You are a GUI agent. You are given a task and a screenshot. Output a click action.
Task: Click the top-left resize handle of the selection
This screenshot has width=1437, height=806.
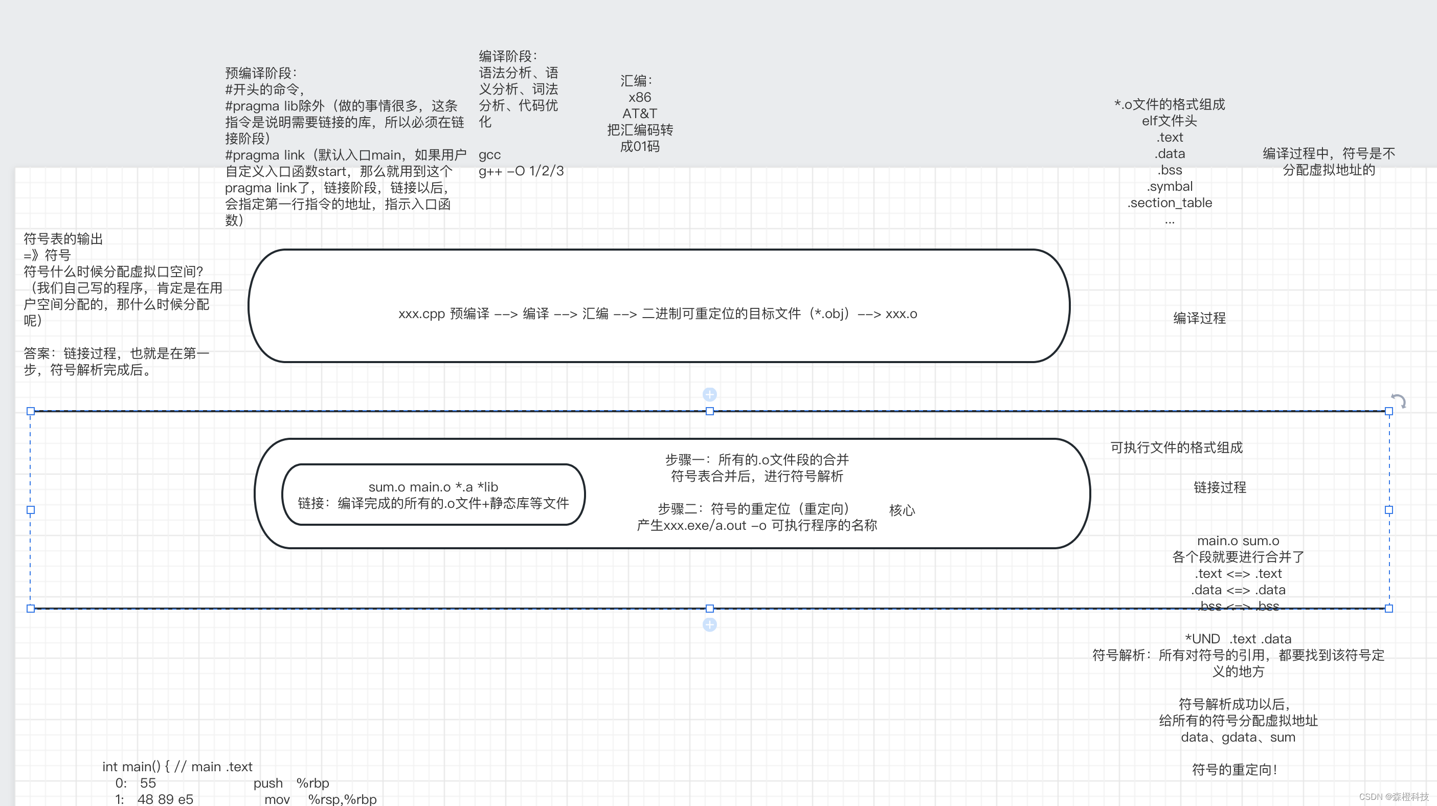[x=31, y=412]
